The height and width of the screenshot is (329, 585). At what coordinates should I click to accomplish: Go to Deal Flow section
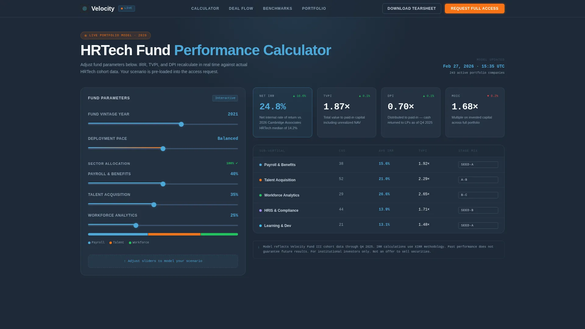point(241,9)
